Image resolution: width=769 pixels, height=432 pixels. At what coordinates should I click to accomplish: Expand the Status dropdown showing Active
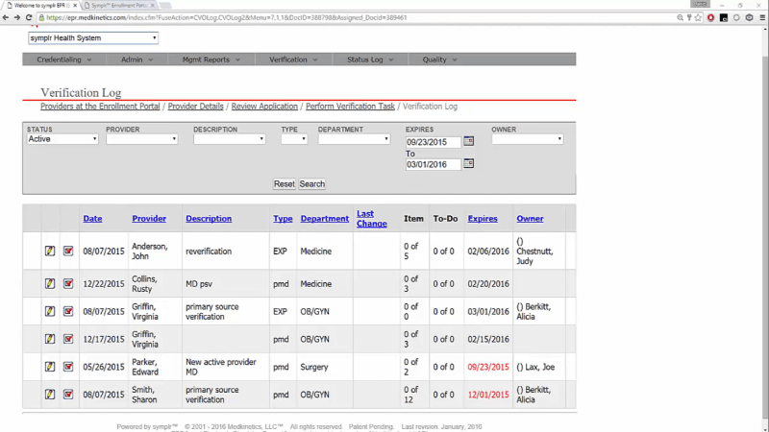coord(62,139)
